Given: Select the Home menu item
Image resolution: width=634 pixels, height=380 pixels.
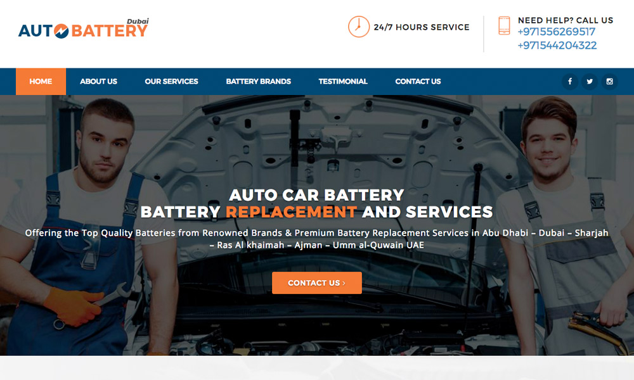Looking at the screenshot, I should (x=41, y=82).
